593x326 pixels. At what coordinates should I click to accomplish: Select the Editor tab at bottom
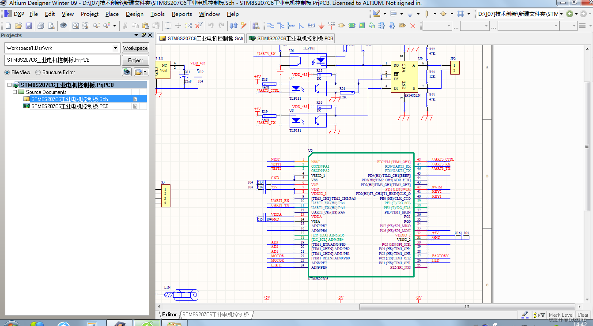169,315
